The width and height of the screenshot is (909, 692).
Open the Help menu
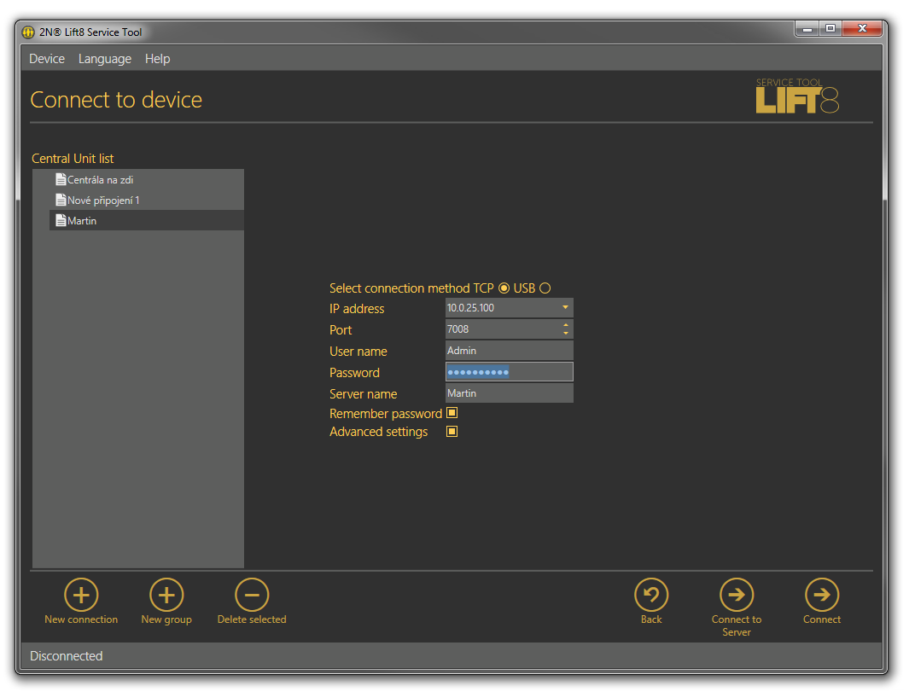point(157,59)
